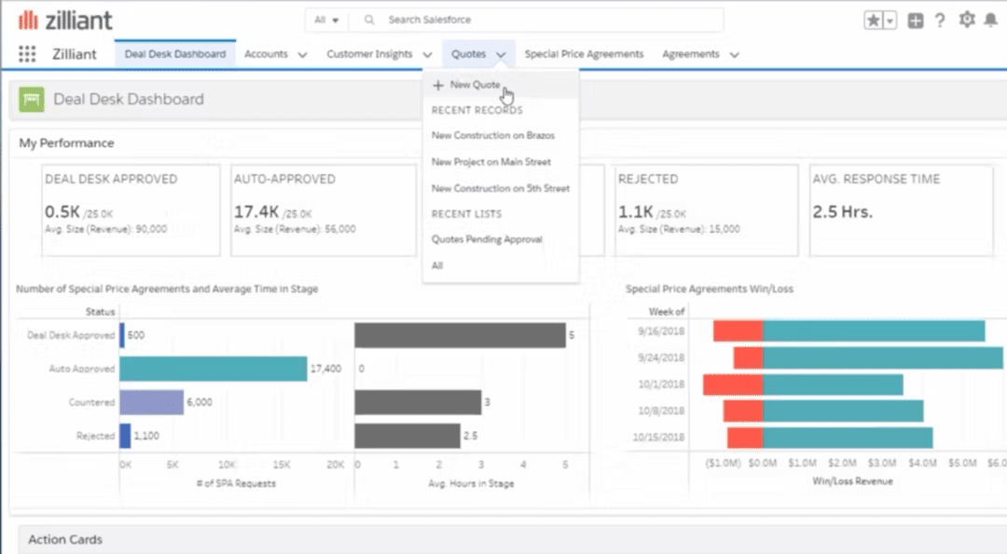View notifications with the bell icon
1007x554 pixels.
coord(991,20)
